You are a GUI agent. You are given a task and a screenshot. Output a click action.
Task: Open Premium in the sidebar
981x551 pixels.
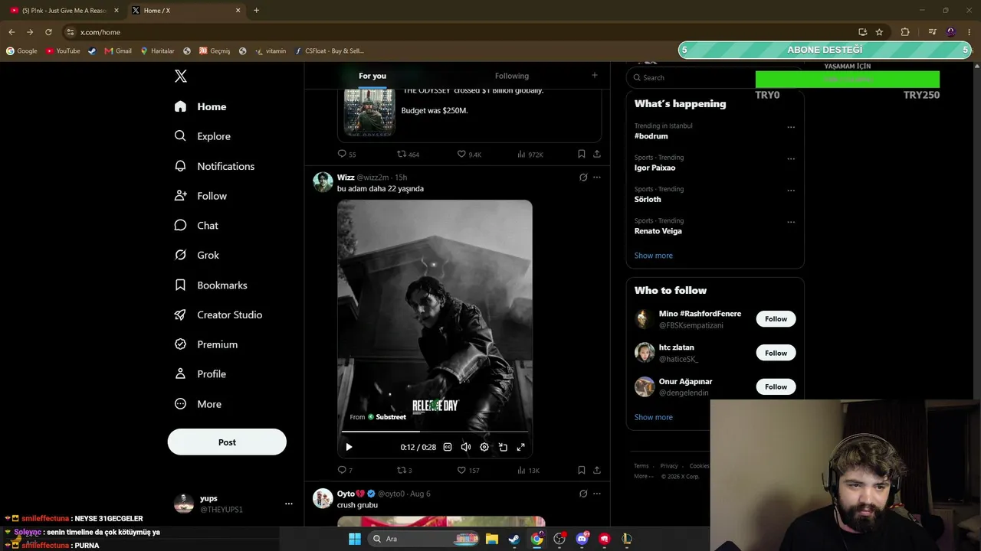[206, 344]
